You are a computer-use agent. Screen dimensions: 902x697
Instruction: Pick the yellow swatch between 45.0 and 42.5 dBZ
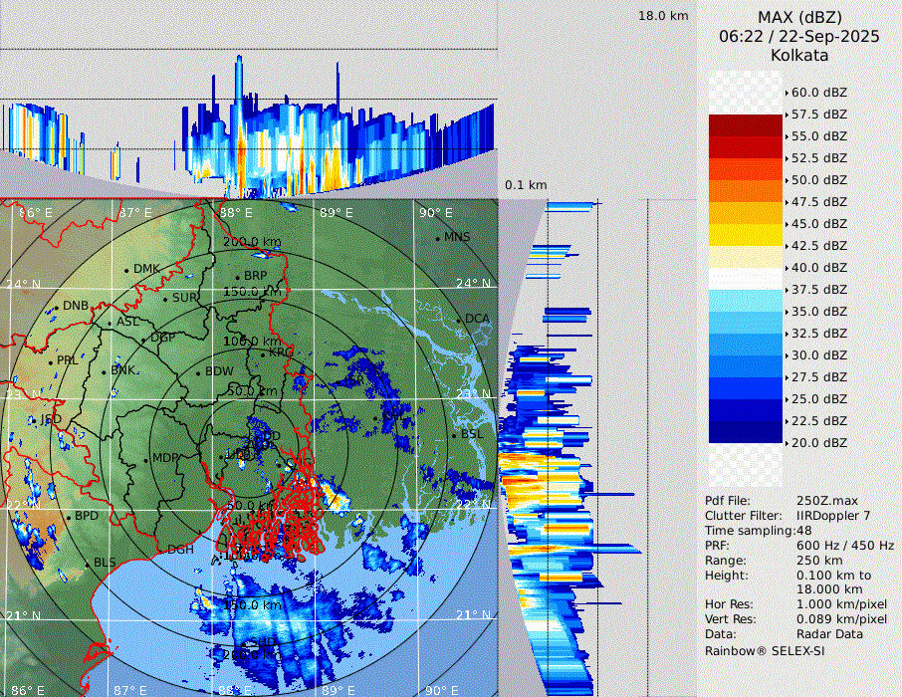click(746, 234)
